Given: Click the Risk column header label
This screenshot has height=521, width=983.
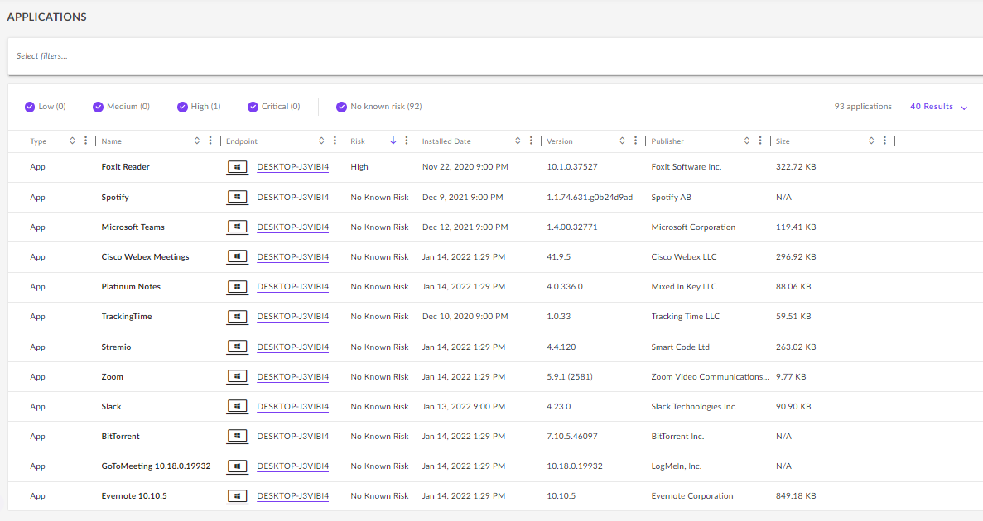Looking at the screenshot, I should [x=358, y=141].
